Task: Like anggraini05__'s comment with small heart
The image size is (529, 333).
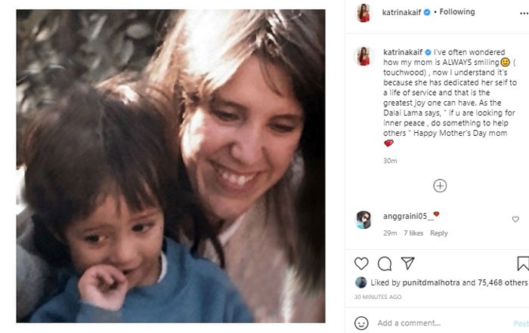Action: tap(516, 219)
